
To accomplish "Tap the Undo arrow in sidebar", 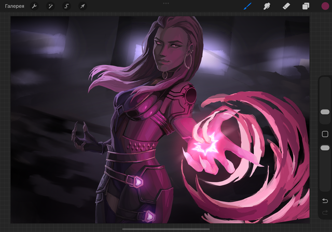I will tap(325, 201).
